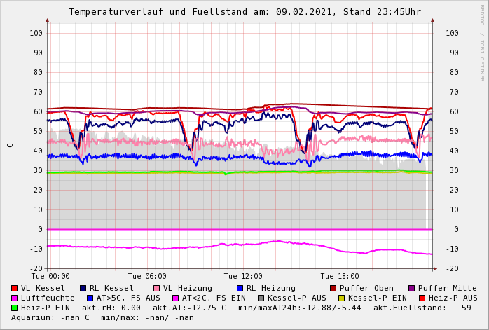Image resolution: width=489 pixels, height=330 pixels.
Task: Click the AT<2C, FS EIN legend swatch
Action: (x=175, y=298)
